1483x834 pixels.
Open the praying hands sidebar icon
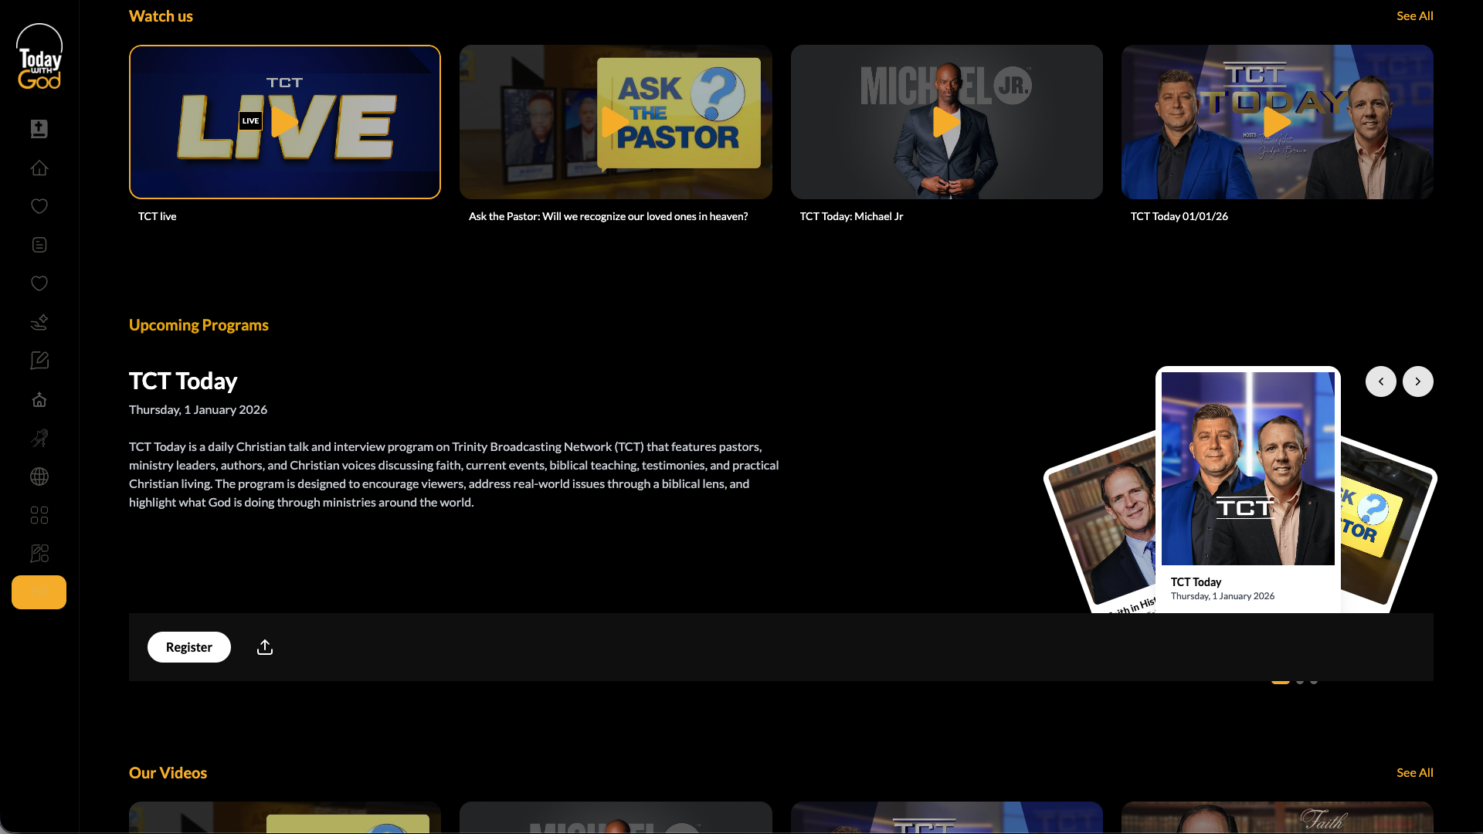pos(39,438)
